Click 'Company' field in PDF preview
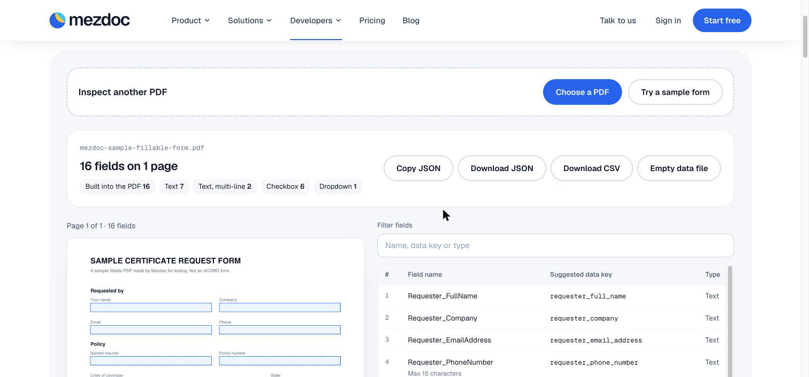This screenshot has height=377, width=809. point(280,307)
